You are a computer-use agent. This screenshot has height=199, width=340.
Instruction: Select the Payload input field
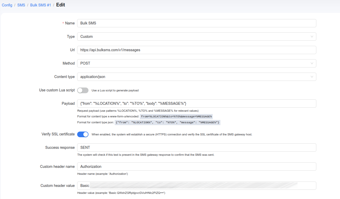tap(196, 103)
